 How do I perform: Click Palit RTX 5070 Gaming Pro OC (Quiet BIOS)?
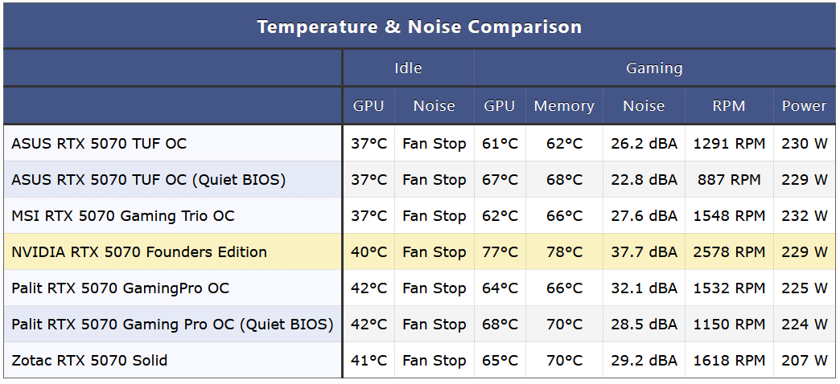(172, 325)
